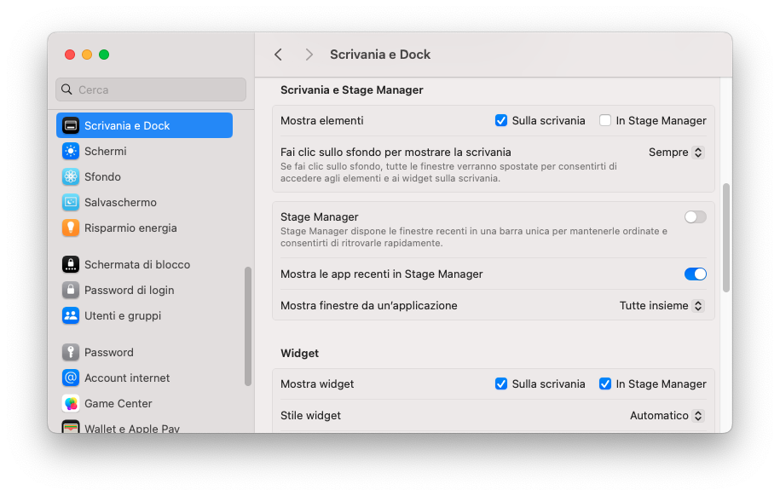Open Sfondo settings via its icon
The height and width of the screenshot is (496, 780).
pos(71,176)
